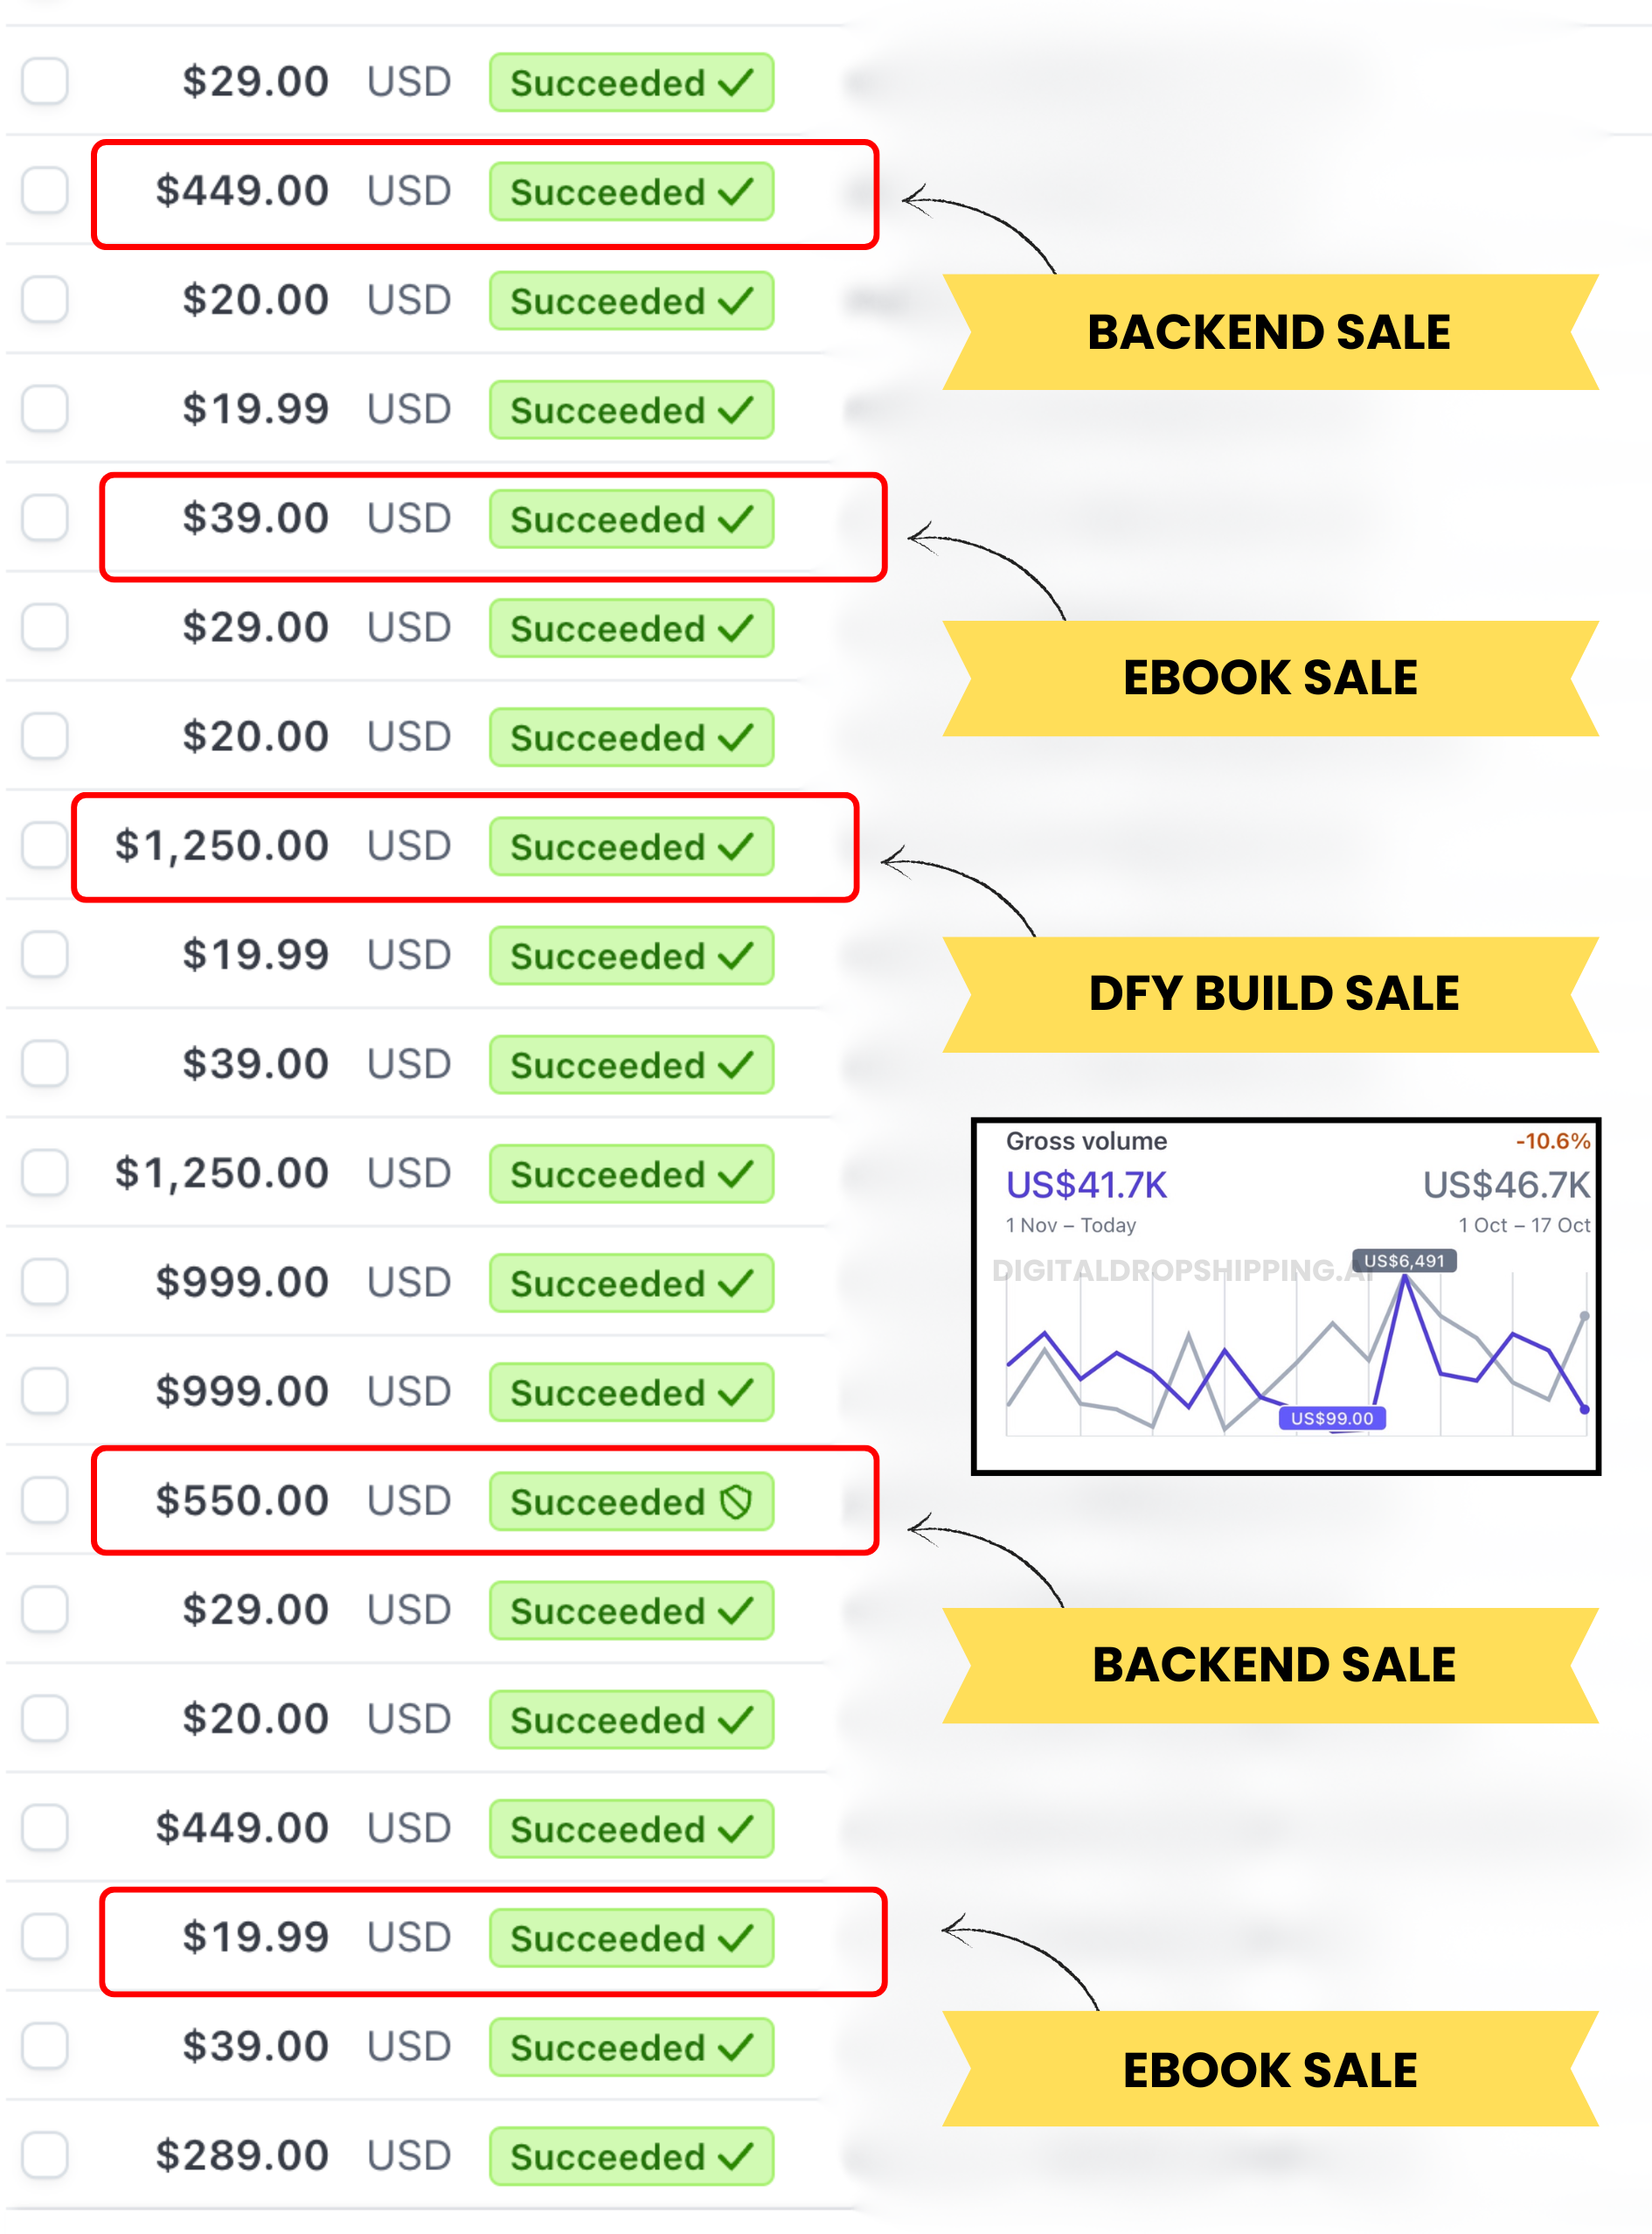Screen dimensions: 1652x2234
Task: Click the checkmark icon on the top $29.00 row
Action: [736, 82]
